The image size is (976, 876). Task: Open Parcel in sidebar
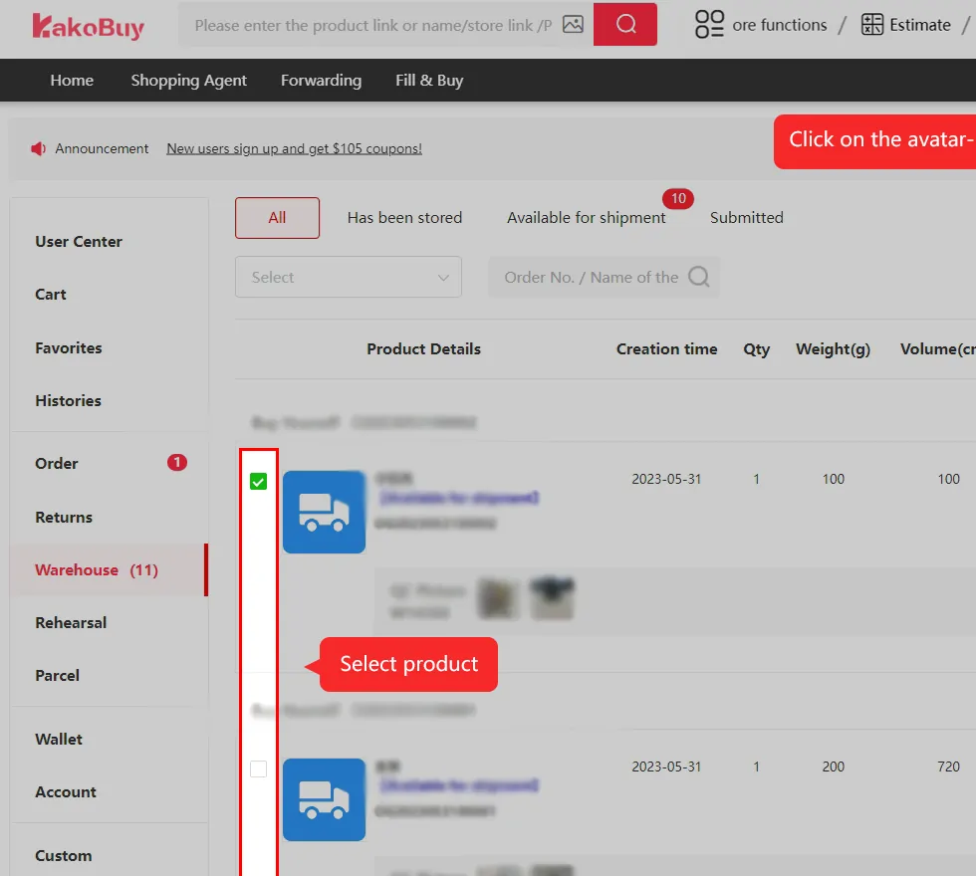[58, 676]
